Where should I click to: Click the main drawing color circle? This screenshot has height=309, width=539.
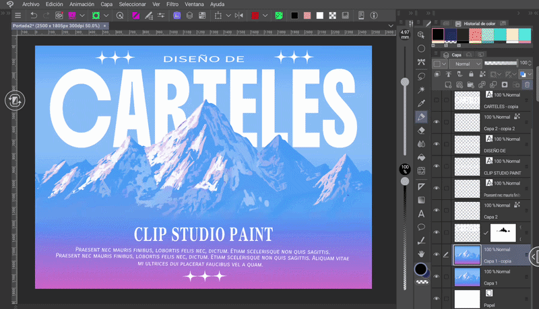(x=420, y=269)
